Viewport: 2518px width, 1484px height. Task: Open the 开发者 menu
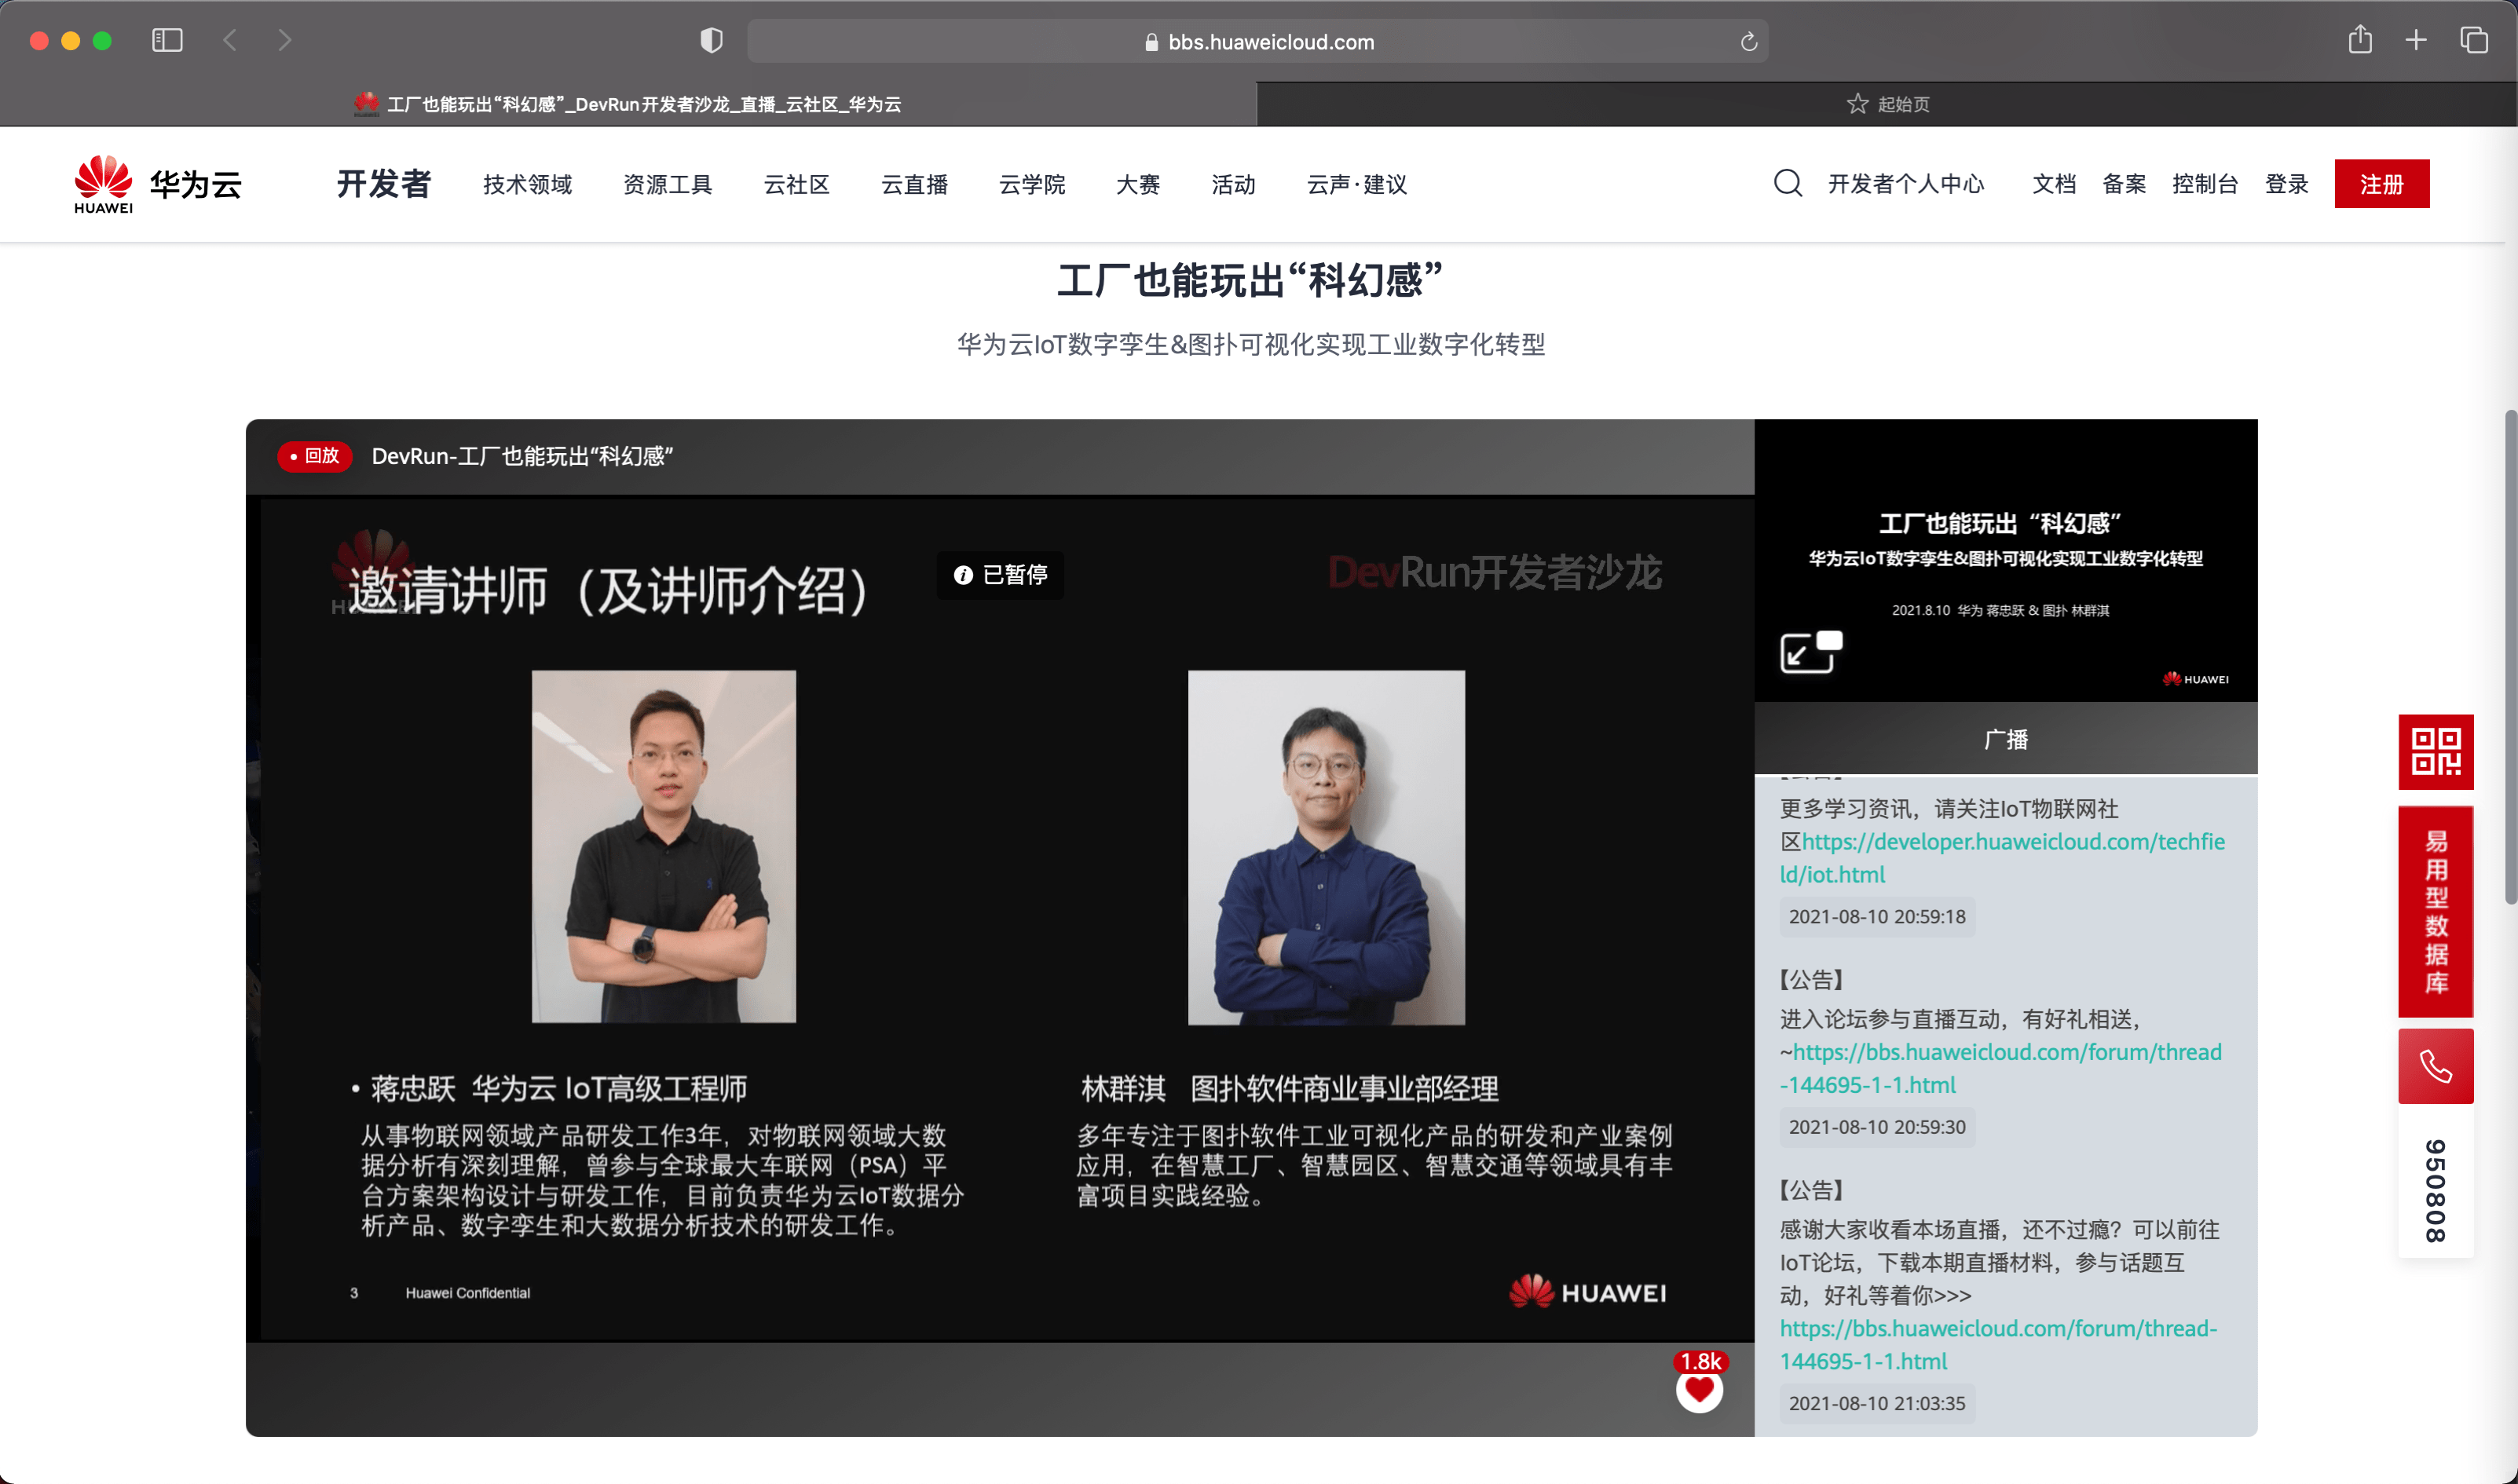tap(383, 184)
